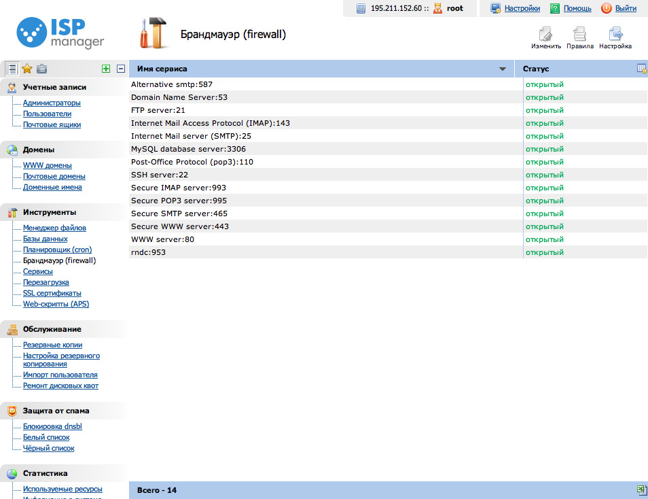Viewport: 648px width, 499px height.
Task: Show favorites via the star icon
Action: click(x=27, y=69)
